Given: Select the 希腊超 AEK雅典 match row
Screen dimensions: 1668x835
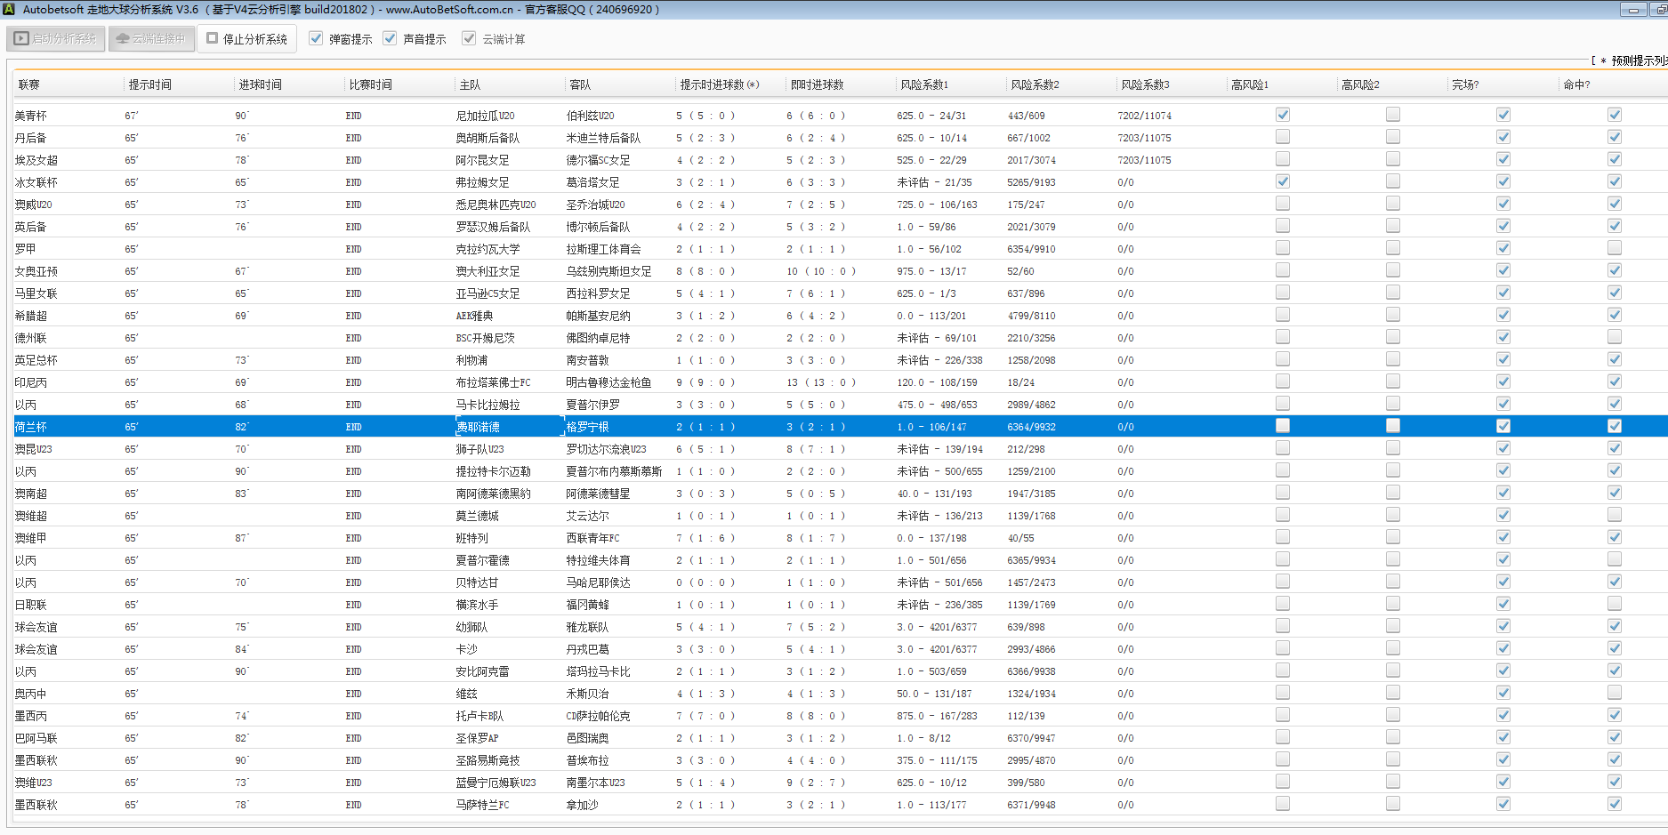Looking at the screenshot, I should pyautogui.click(x=474, y=316).
